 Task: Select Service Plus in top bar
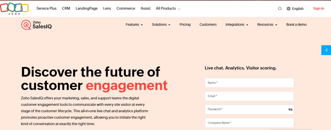pyautogui.click(x=47, y=8)
